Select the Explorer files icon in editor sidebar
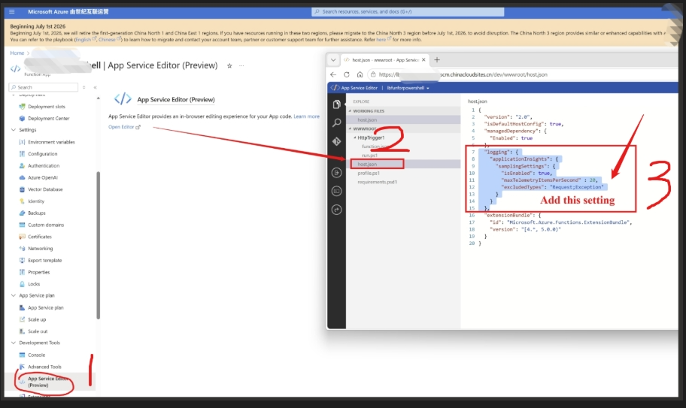686x408 pixels. click(336, 104)
